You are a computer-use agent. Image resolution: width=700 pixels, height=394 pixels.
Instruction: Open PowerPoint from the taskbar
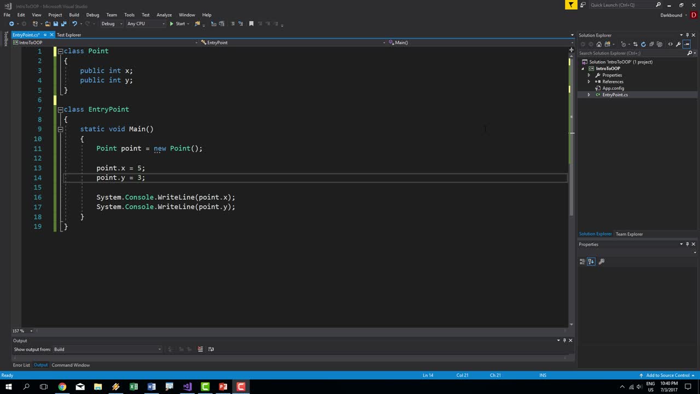[x=223, y=387]
